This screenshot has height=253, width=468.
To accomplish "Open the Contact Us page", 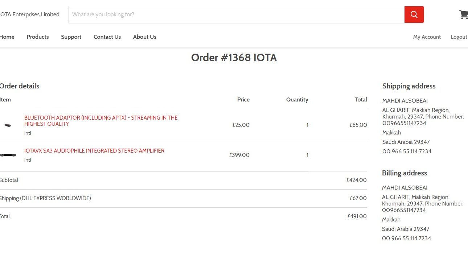I will point(107,37).
